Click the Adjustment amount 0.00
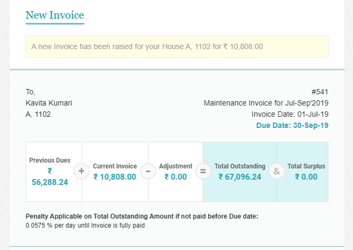 point(175,176)
